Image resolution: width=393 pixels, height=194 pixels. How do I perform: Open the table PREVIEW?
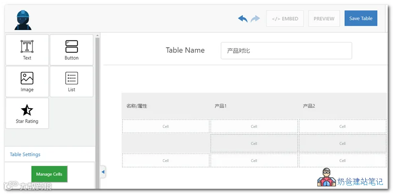click(324, 19)
